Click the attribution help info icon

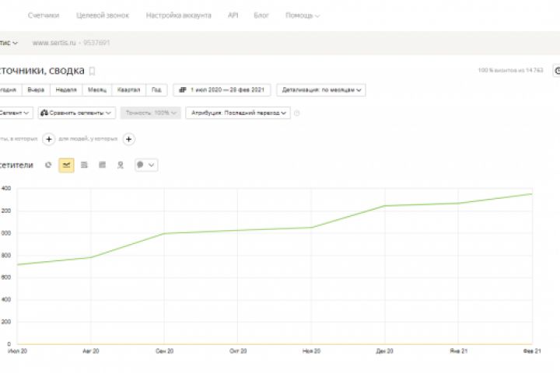297,113
